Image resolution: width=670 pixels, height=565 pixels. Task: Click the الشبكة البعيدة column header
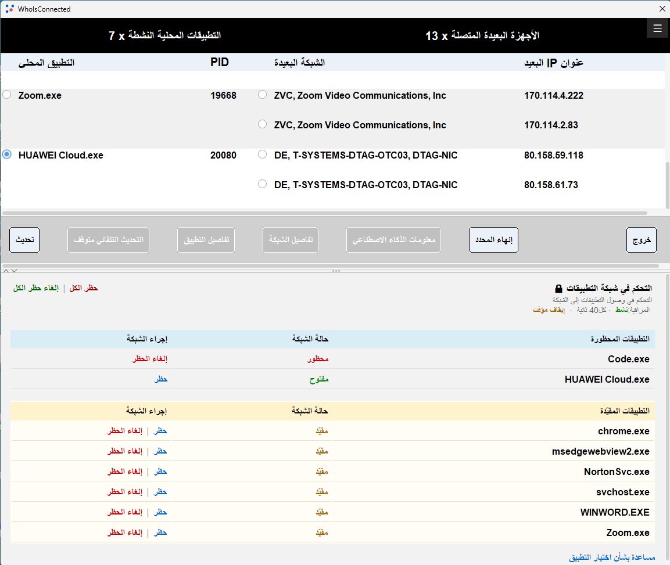point(299,63)
